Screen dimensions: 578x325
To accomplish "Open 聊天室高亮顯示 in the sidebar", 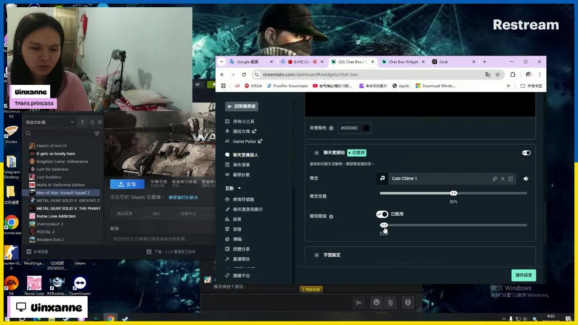I will click(244, 209).
